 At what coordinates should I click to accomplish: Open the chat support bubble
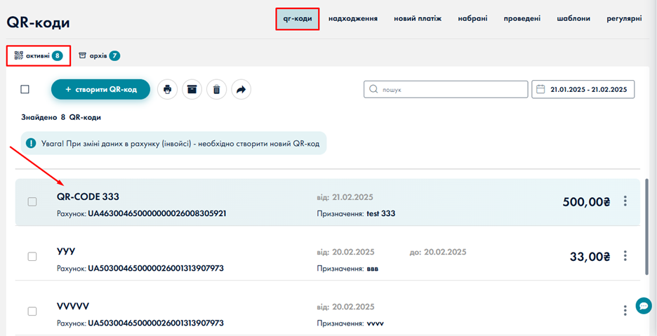pos(644,305)
